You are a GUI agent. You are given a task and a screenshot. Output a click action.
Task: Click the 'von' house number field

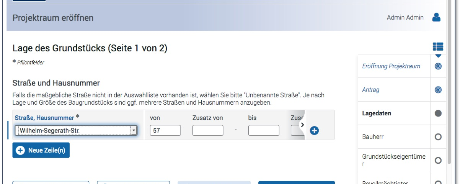click(x=165, y=131)
